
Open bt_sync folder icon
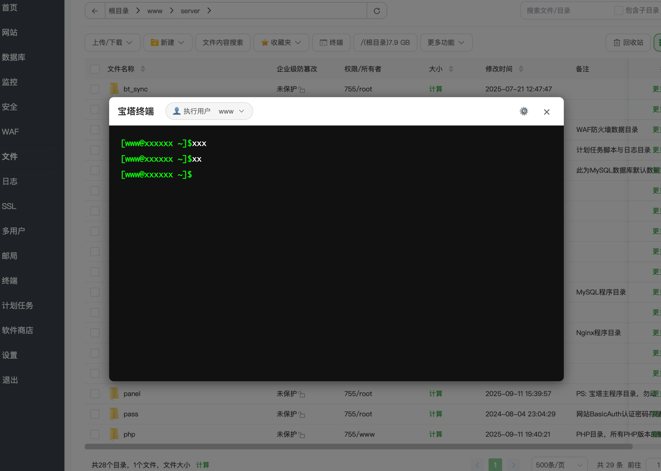click(114, 89)
